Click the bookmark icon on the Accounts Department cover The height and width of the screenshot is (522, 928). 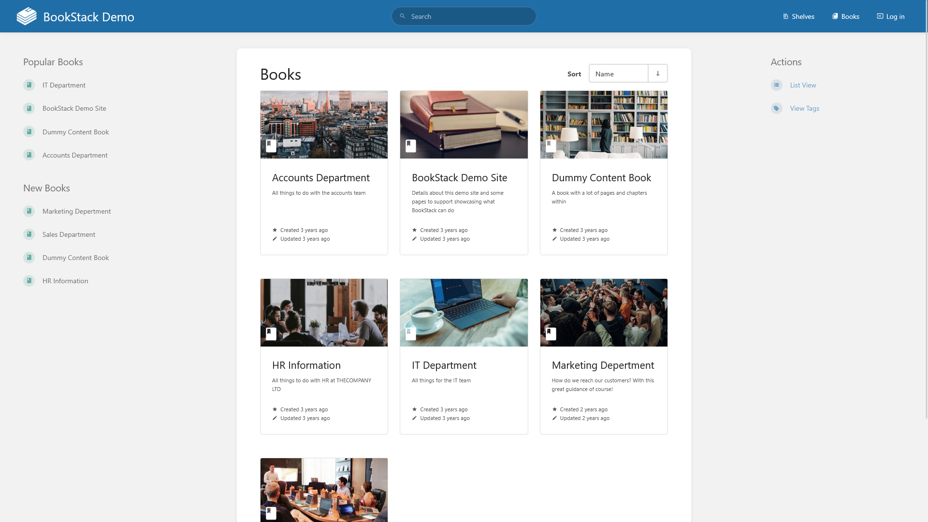[271, 145]
